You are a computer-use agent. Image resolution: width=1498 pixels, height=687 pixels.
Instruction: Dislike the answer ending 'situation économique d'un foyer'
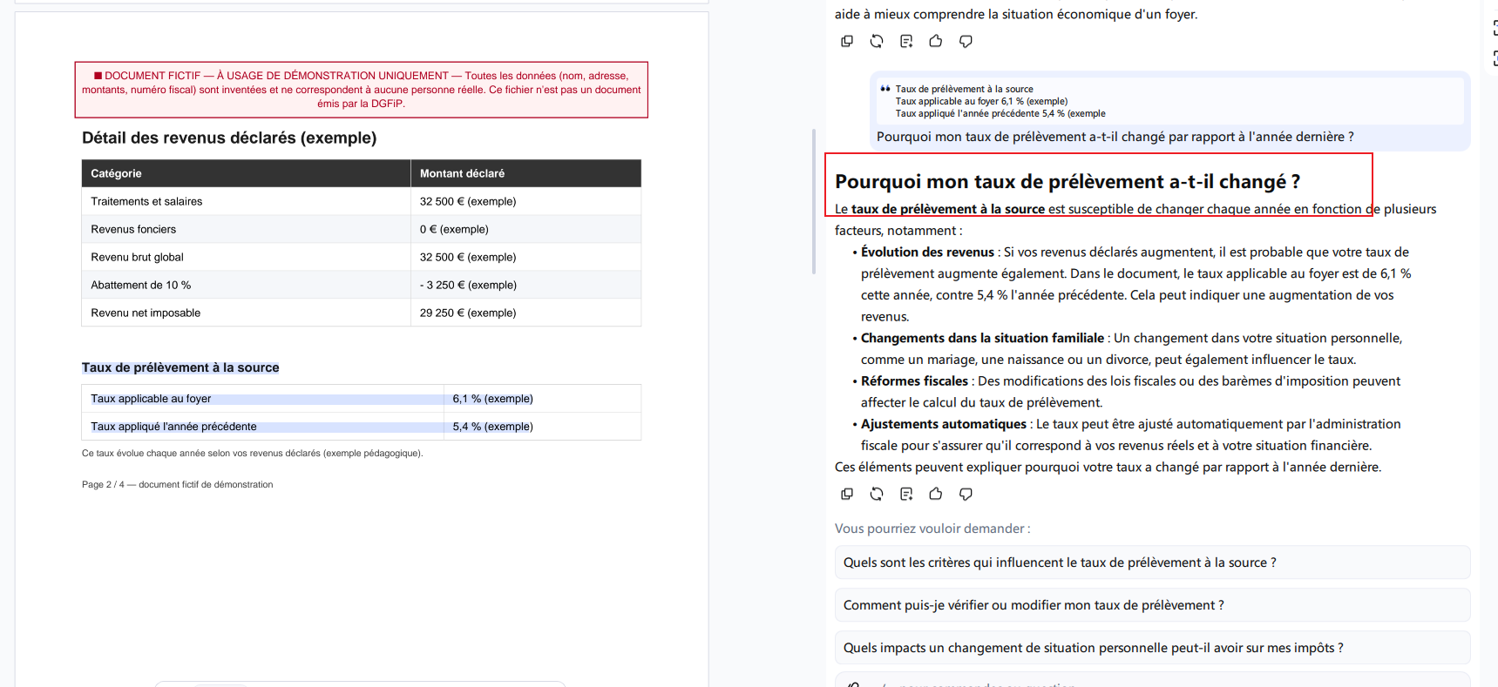[966, 41]
